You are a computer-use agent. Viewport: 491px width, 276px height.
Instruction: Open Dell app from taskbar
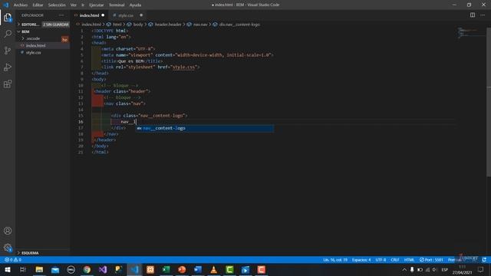click(x=71, y=269)
